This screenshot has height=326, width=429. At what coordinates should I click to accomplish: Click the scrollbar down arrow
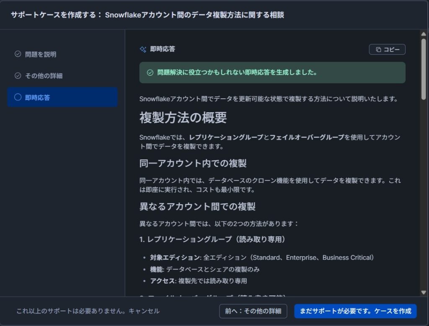point(424,293)
